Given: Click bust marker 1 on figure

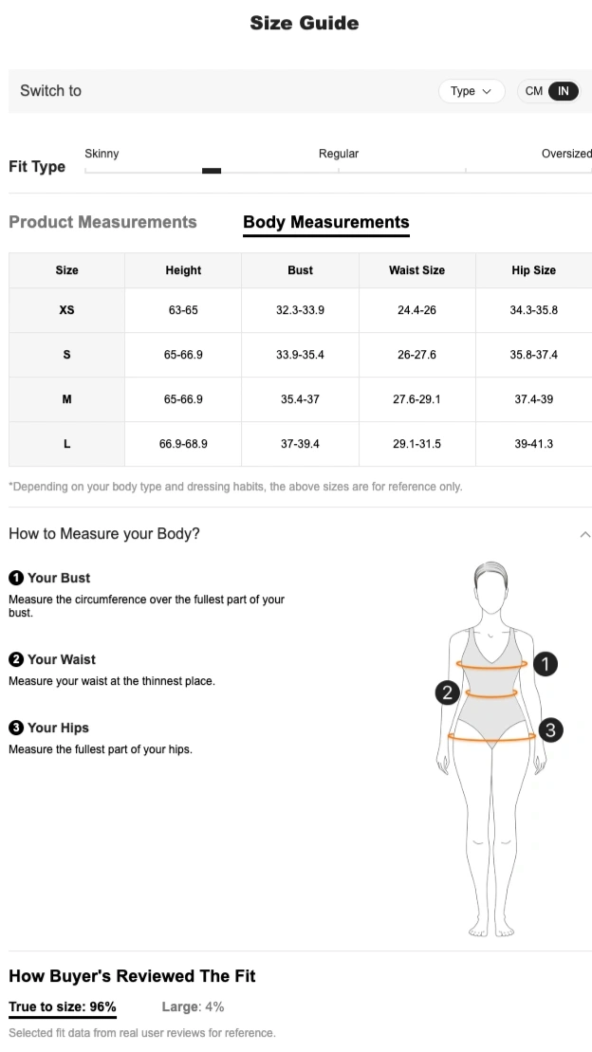Looking at the screenshot, I should click(x=545, y=664).
